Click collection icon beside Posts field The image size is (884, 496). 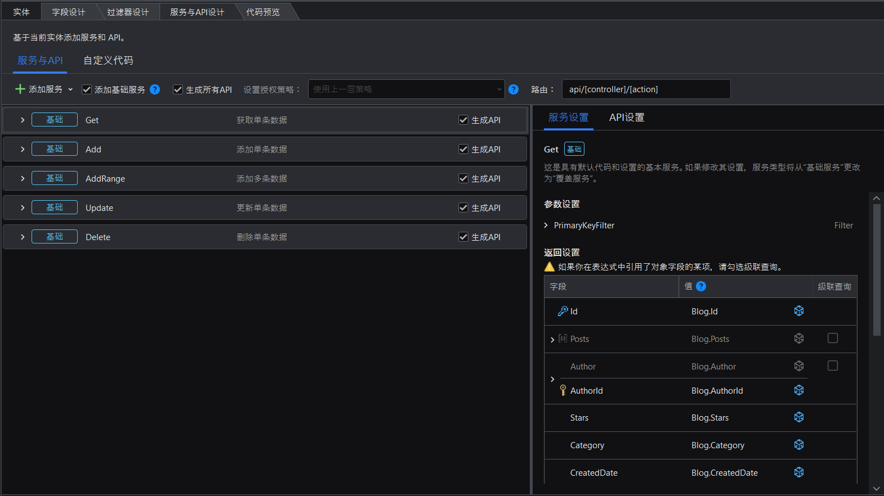pos(562,339)
